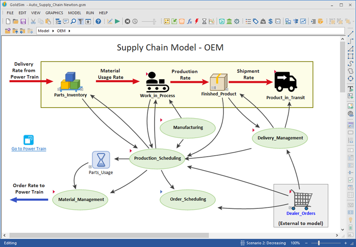Viewport: 356px width, 247px height.
Task: Select the Product_in_Transit truck element
Action: (286, 82)
